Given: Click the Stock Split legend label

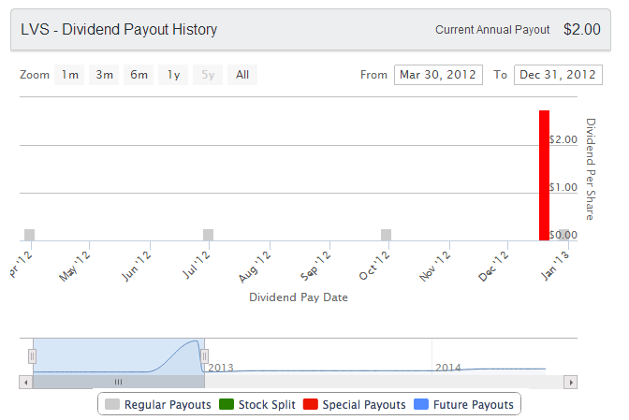Looking at the screenshot, I should point(267,405).
